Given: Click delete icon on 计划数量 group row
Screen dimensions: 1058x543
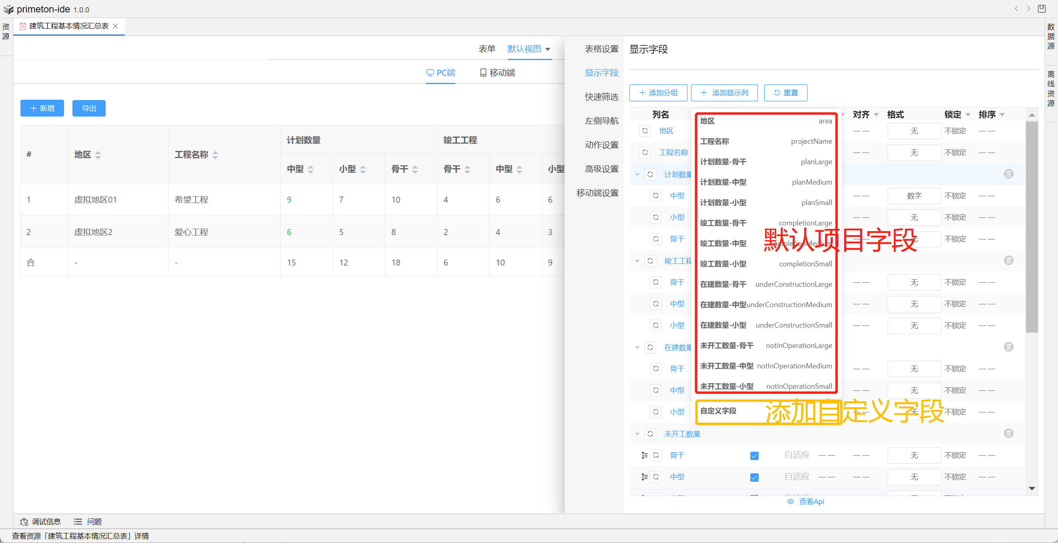Looking at the screenshot, I should click(x=1008, y=174).
